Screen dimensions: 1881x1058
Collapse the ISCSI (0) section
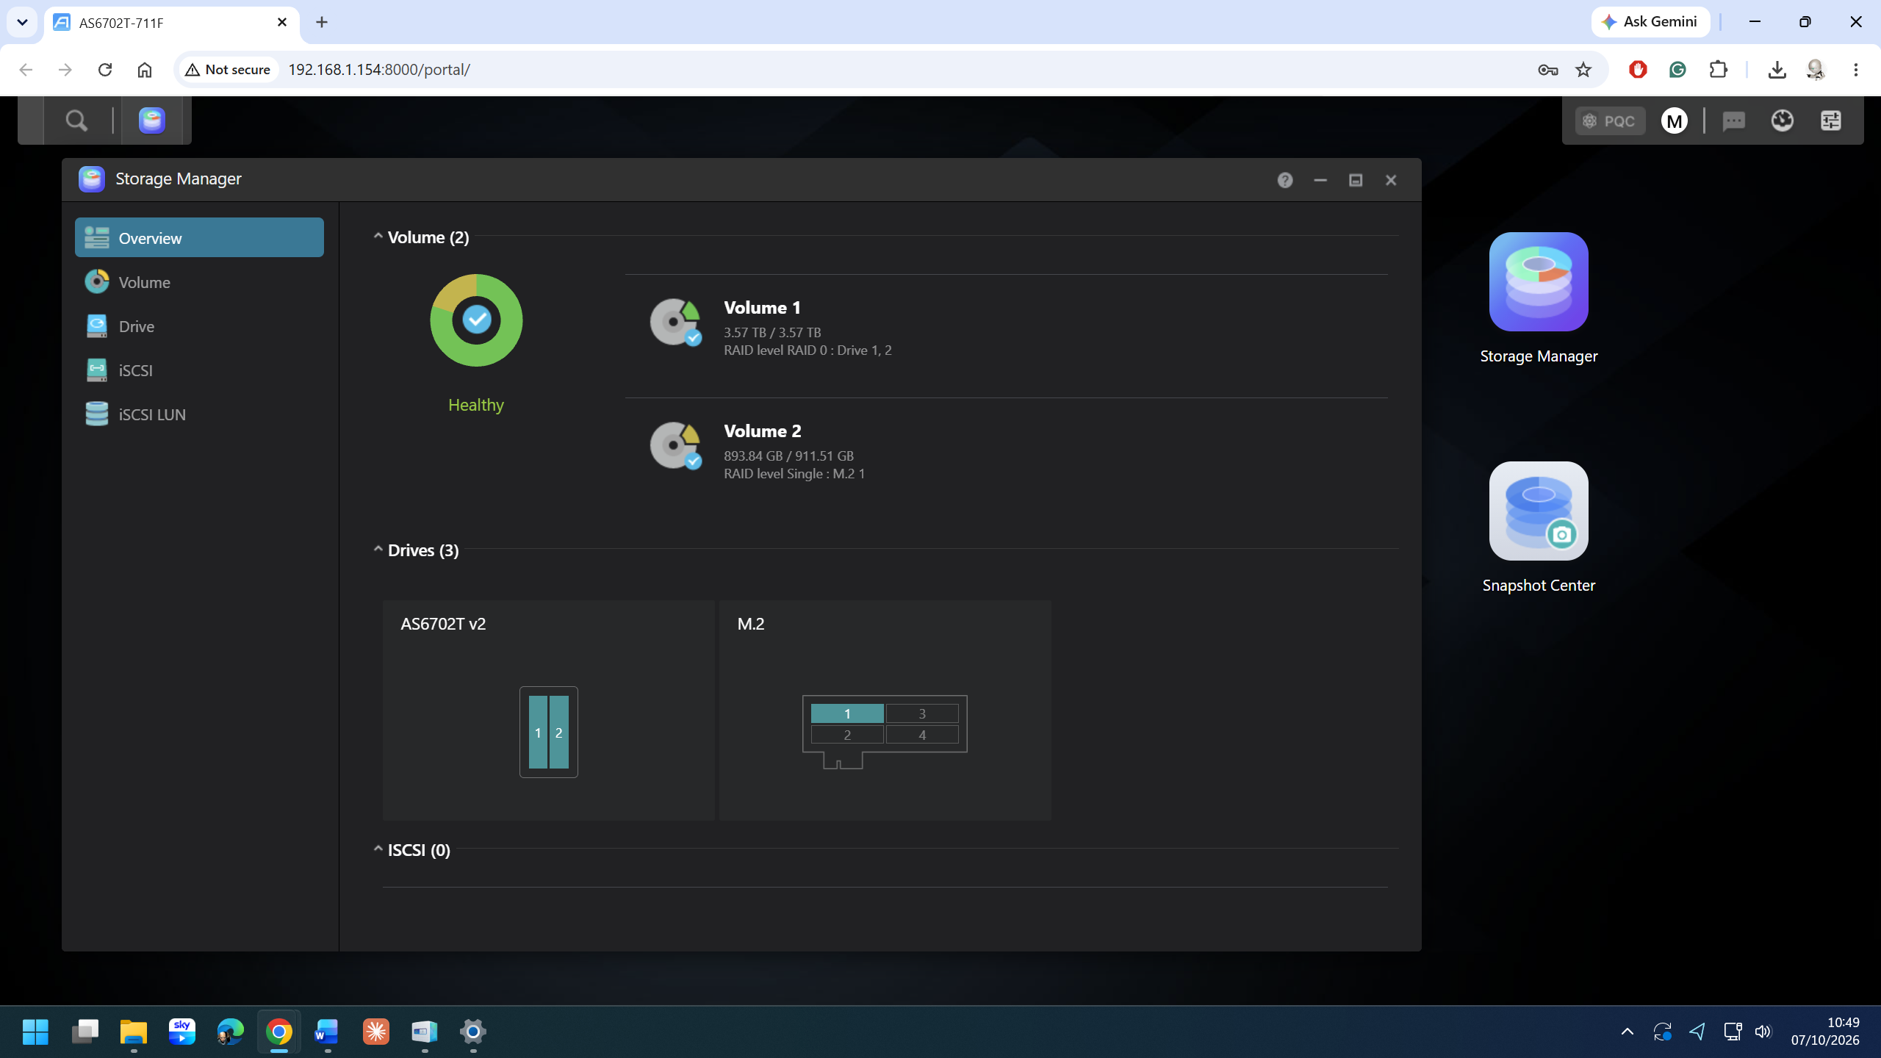pos(378,849)
